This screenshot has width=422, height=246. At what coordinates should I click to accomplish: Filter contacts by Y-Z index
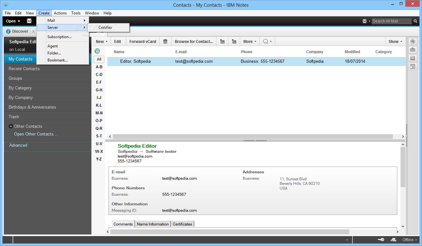[x=99, y=159]
